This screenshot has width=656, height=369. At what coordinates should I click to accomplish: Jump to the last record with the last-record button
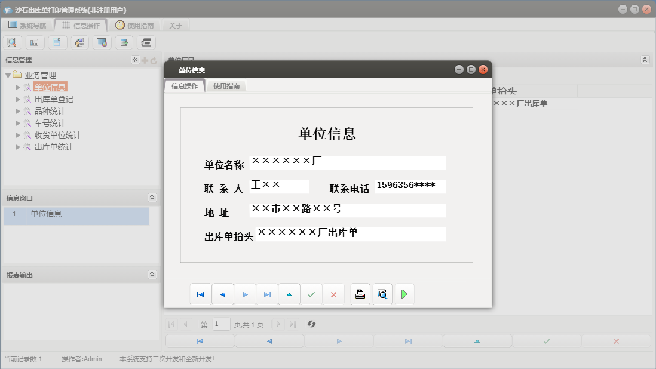tap(266, 294)
